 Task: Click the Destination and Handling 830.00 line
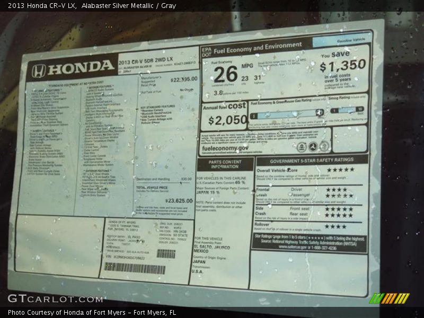tap(164, 179)
